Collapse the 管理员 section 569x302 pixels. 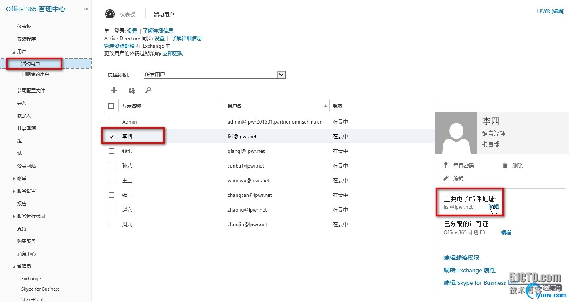pyautogui.click(x=14, y=266)
